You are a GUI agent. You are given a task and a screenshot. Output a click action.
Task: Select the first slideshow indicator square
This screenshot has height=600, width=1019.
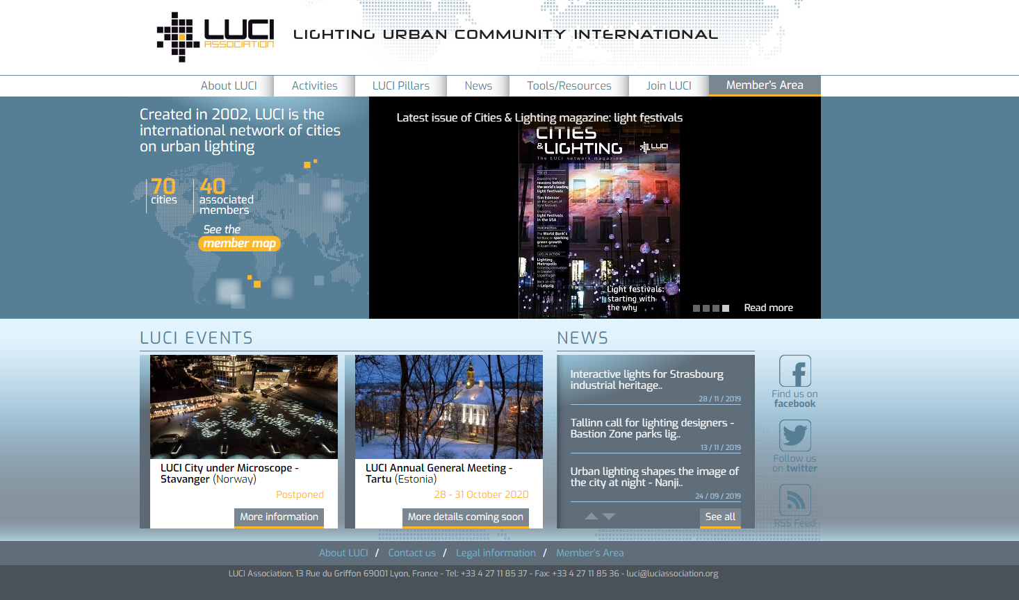[x=696, y=308]
